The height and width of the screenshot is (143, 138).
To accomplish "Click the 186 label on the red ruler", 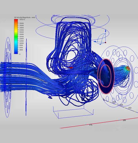I will pyautogui.click(x=124, y=120).
